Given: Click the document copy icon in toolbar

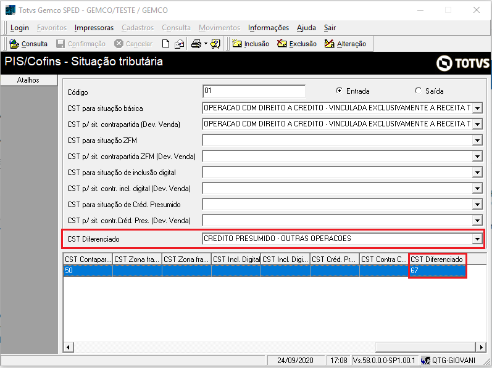Looking at the screenshot, I should point(179,44).
